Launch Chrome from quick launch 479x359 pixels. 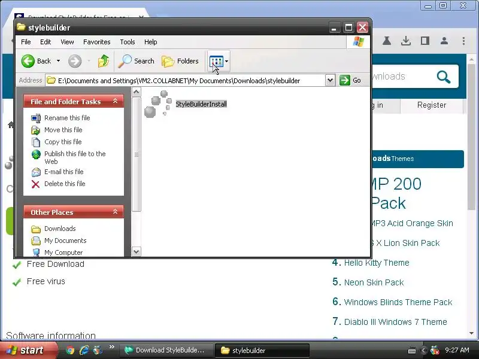pyautogui.click(x=70, y=350)
